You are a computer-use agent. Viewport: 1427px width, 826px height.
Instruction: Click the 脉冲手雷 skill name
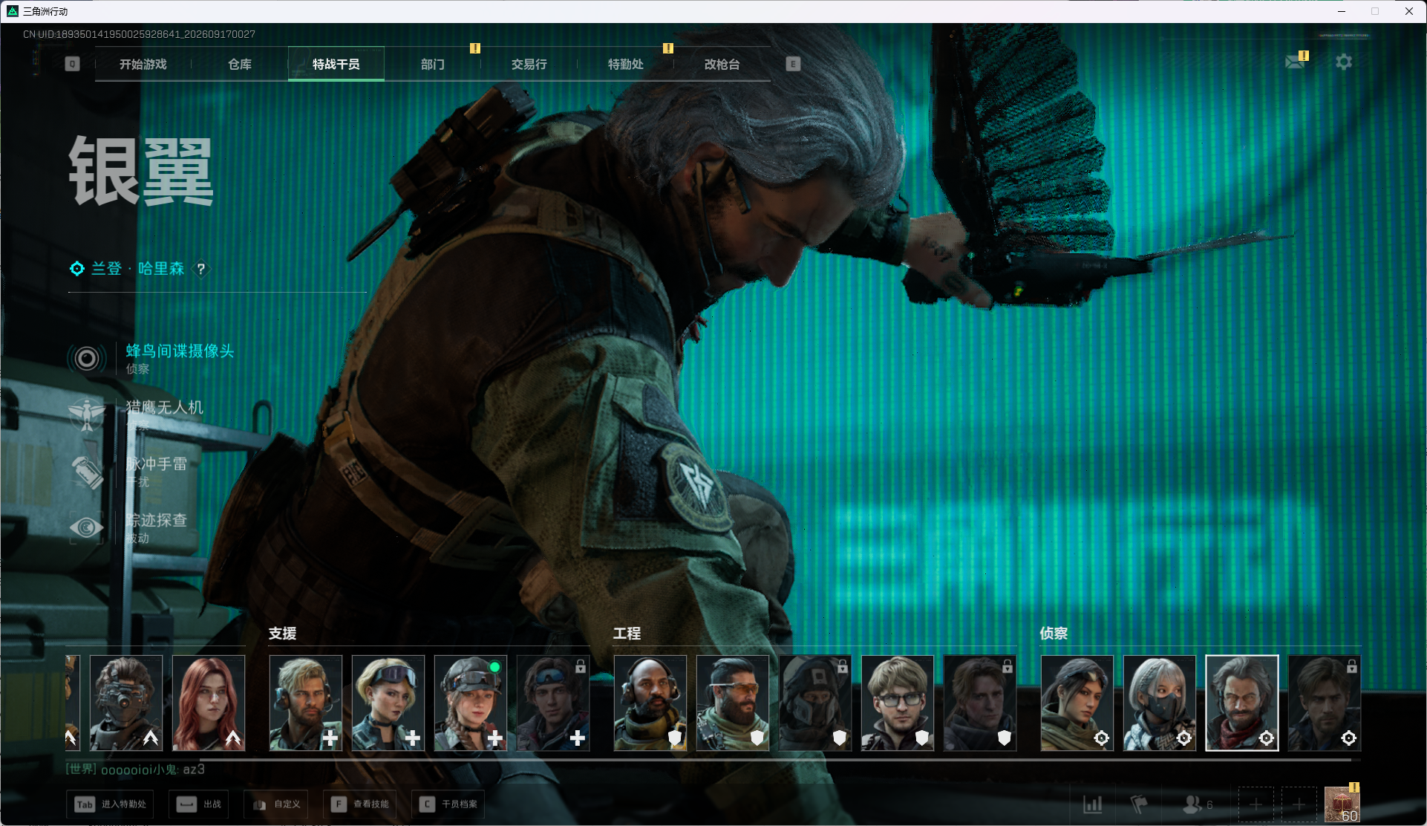coord(156,464)
